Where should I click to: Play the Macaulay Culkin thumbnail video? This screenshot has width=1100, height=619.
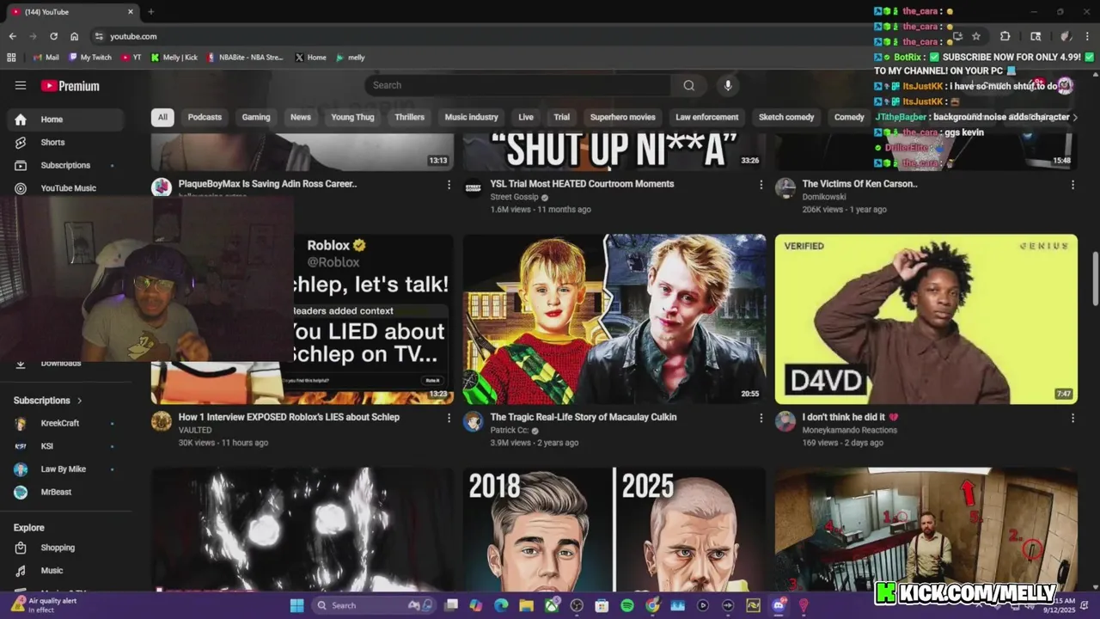tap(614, 319)
